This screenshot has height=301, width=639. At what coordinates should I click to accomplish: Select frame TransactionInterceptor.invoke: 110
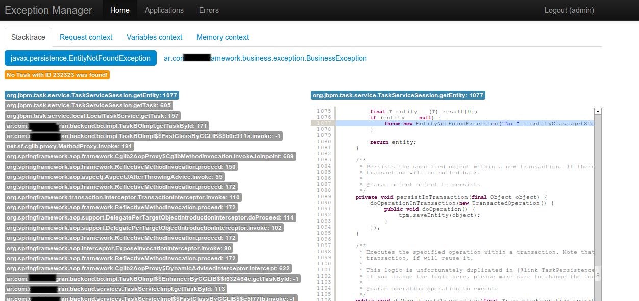point(123,197)
